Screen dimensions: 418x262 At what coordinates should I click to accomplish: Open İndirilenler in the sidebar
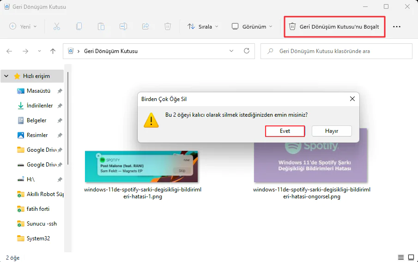[x=40, y=106]
